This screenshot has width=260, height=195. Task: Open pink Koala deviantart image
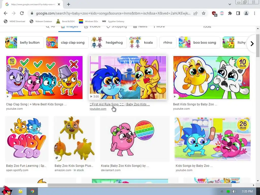pyautogui.click(x=135, y=139)
